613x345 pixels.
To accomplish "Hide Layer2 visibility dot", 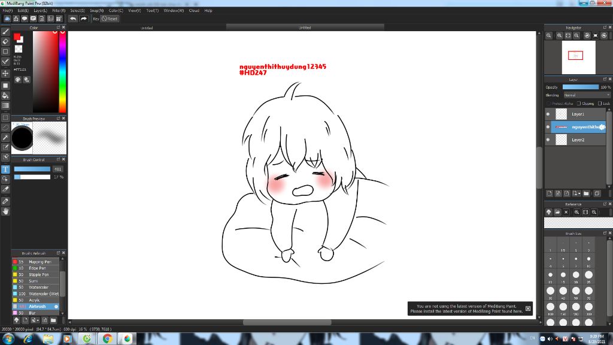I will pos(548,140).
